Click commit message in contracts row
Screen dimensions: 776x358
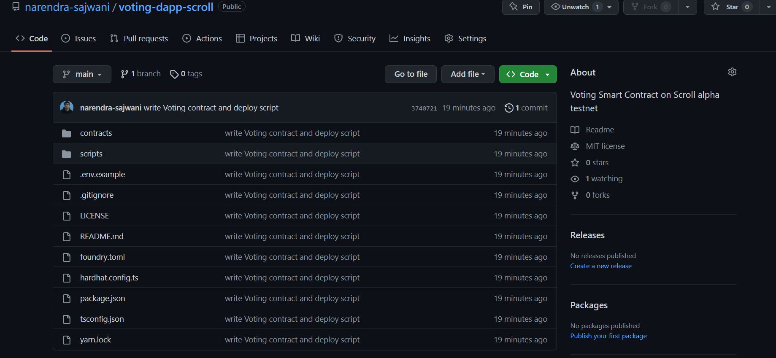(x=292, y=133)
